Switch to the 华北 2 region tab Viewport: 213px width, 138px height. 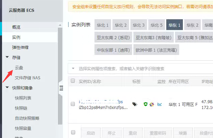(x=121, y=25)
